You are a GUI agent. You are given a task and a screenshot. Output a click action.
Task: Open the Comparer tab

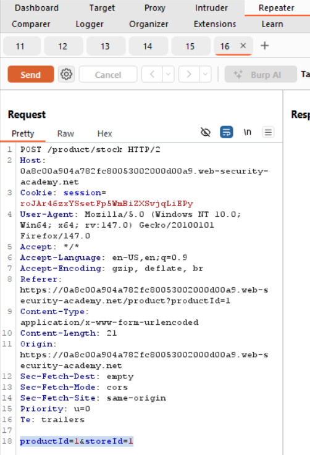[x=31, y=24]
